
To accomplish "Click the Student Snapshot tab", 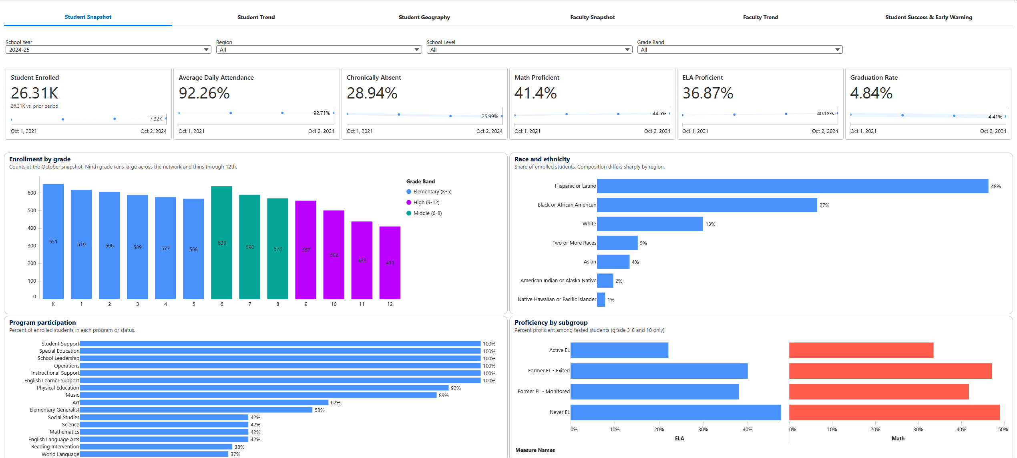I will pos(88,17).
